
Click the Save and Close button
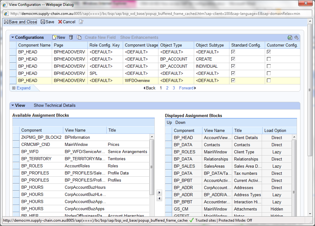tap(20, 22)
